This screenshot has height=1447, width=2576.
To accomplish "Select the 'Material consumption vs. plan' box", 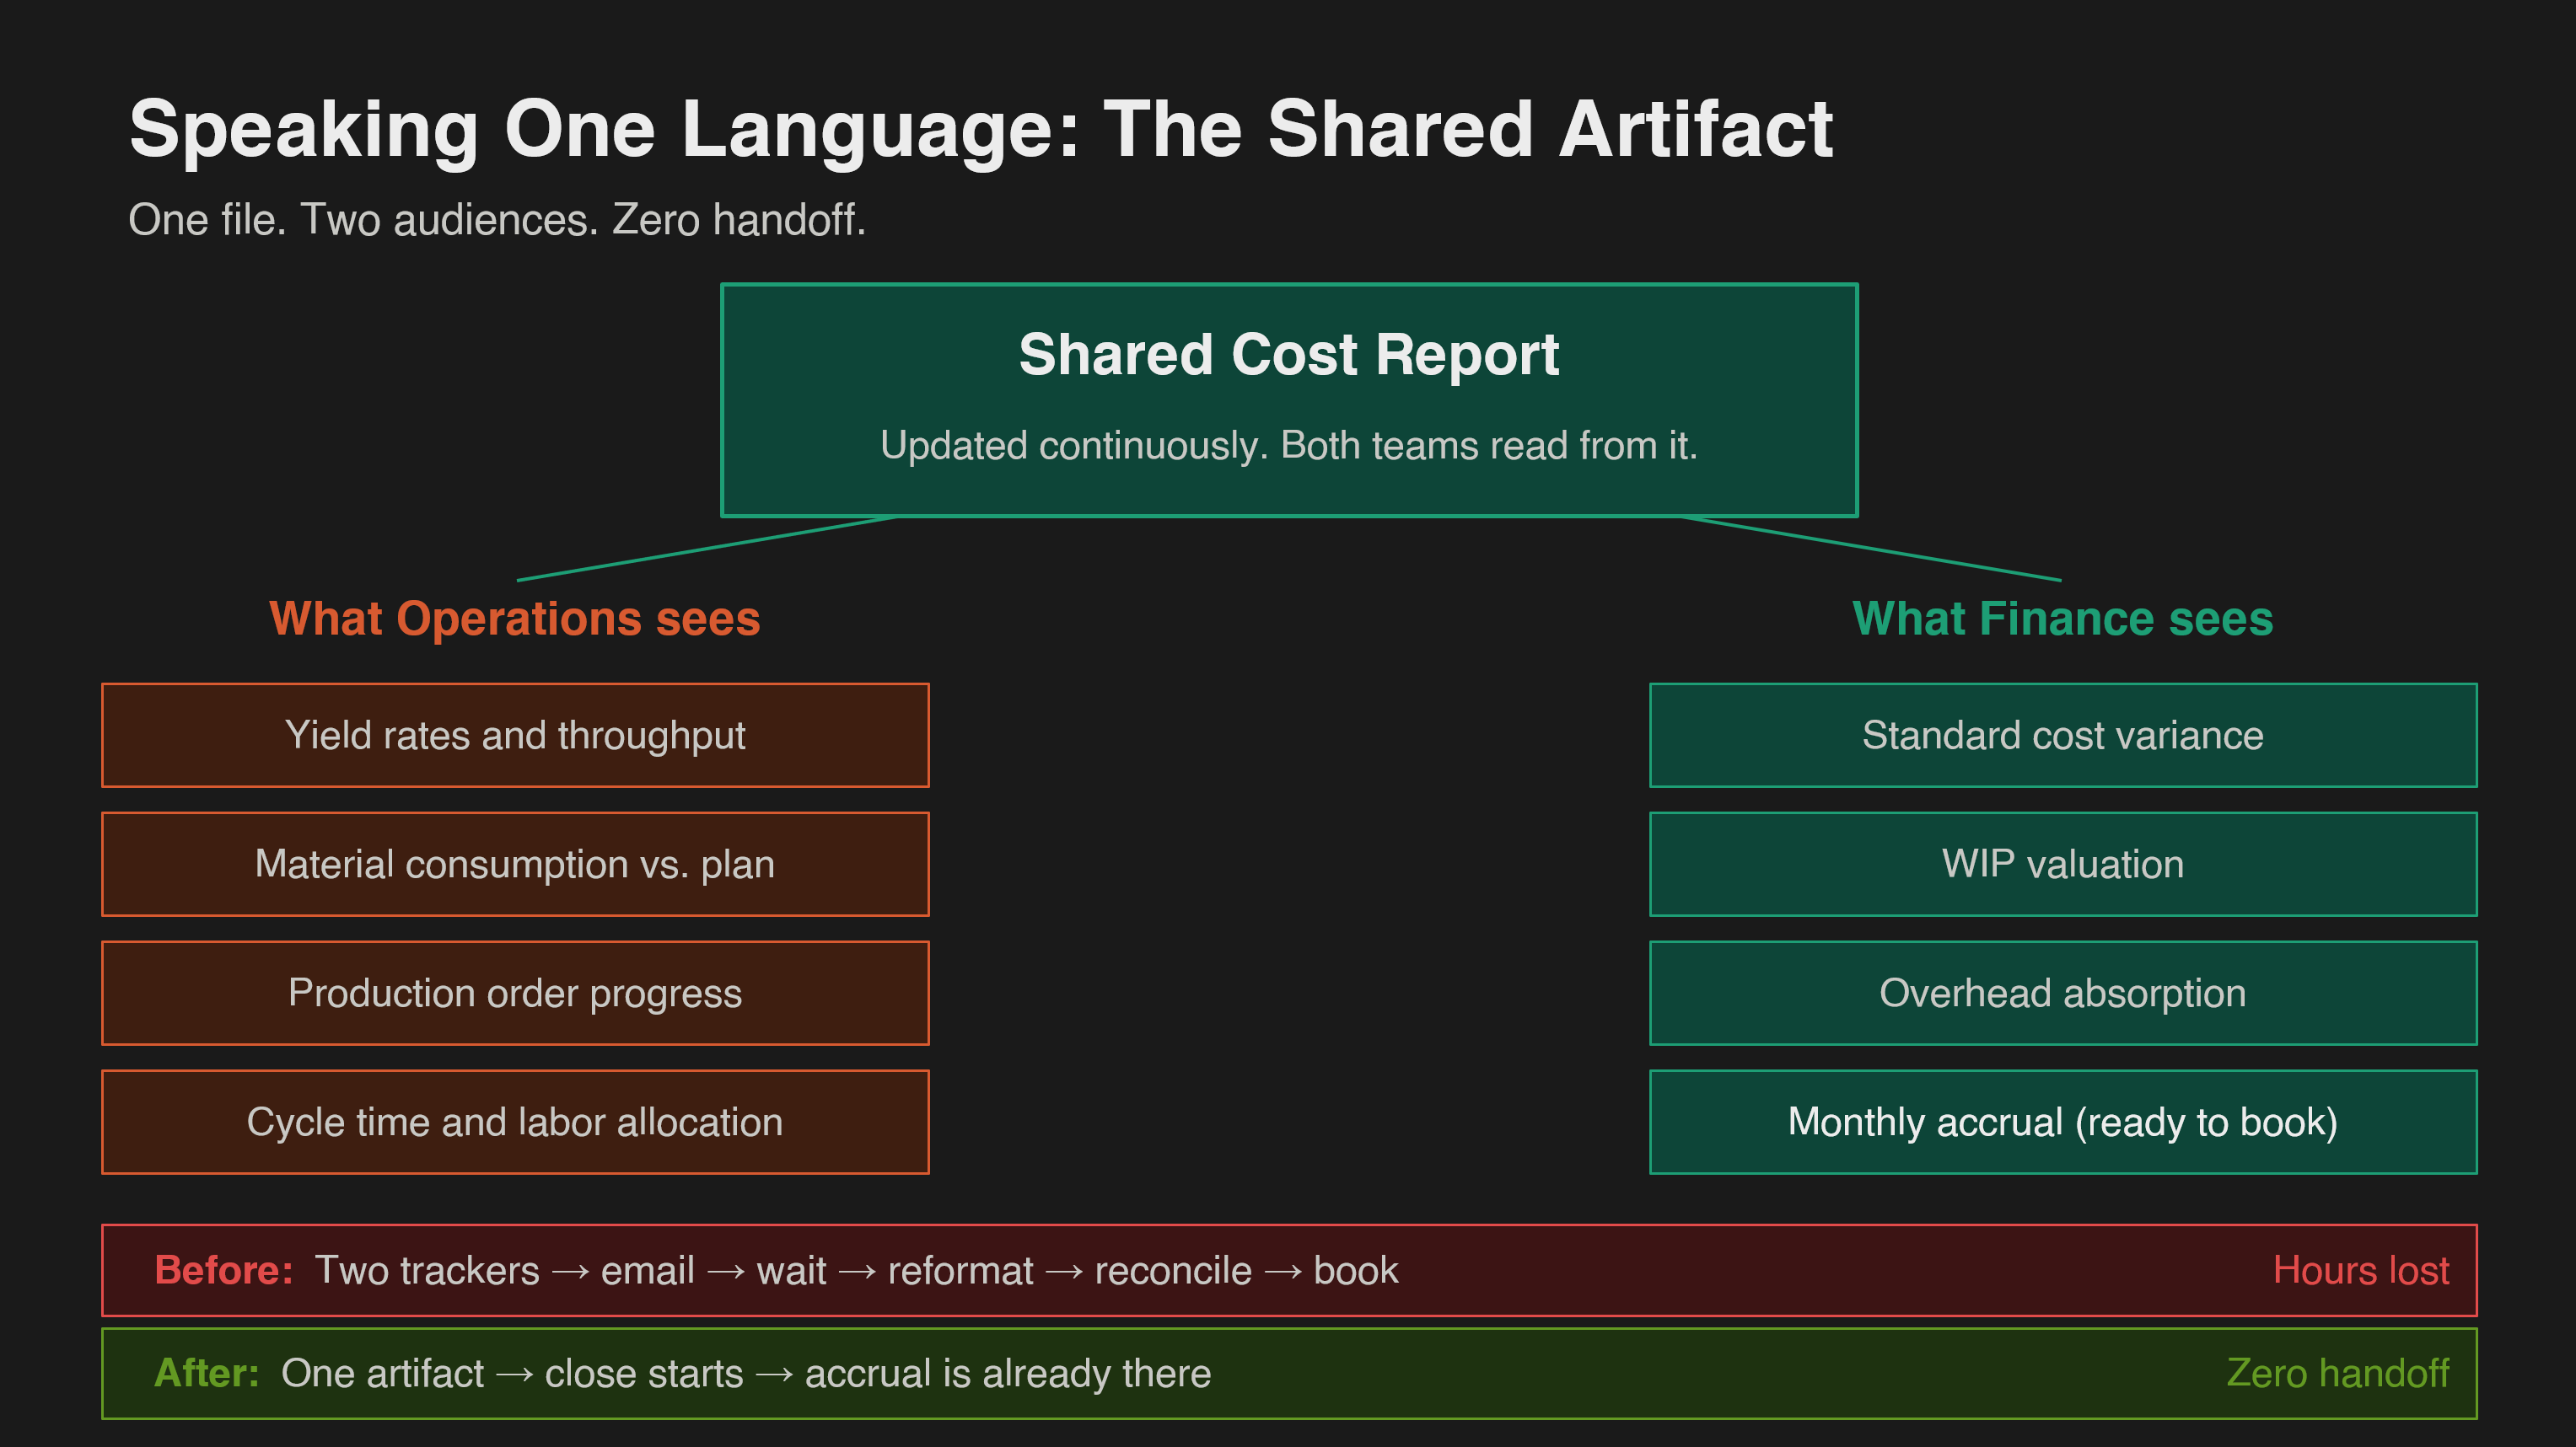I will pos(515,865).
